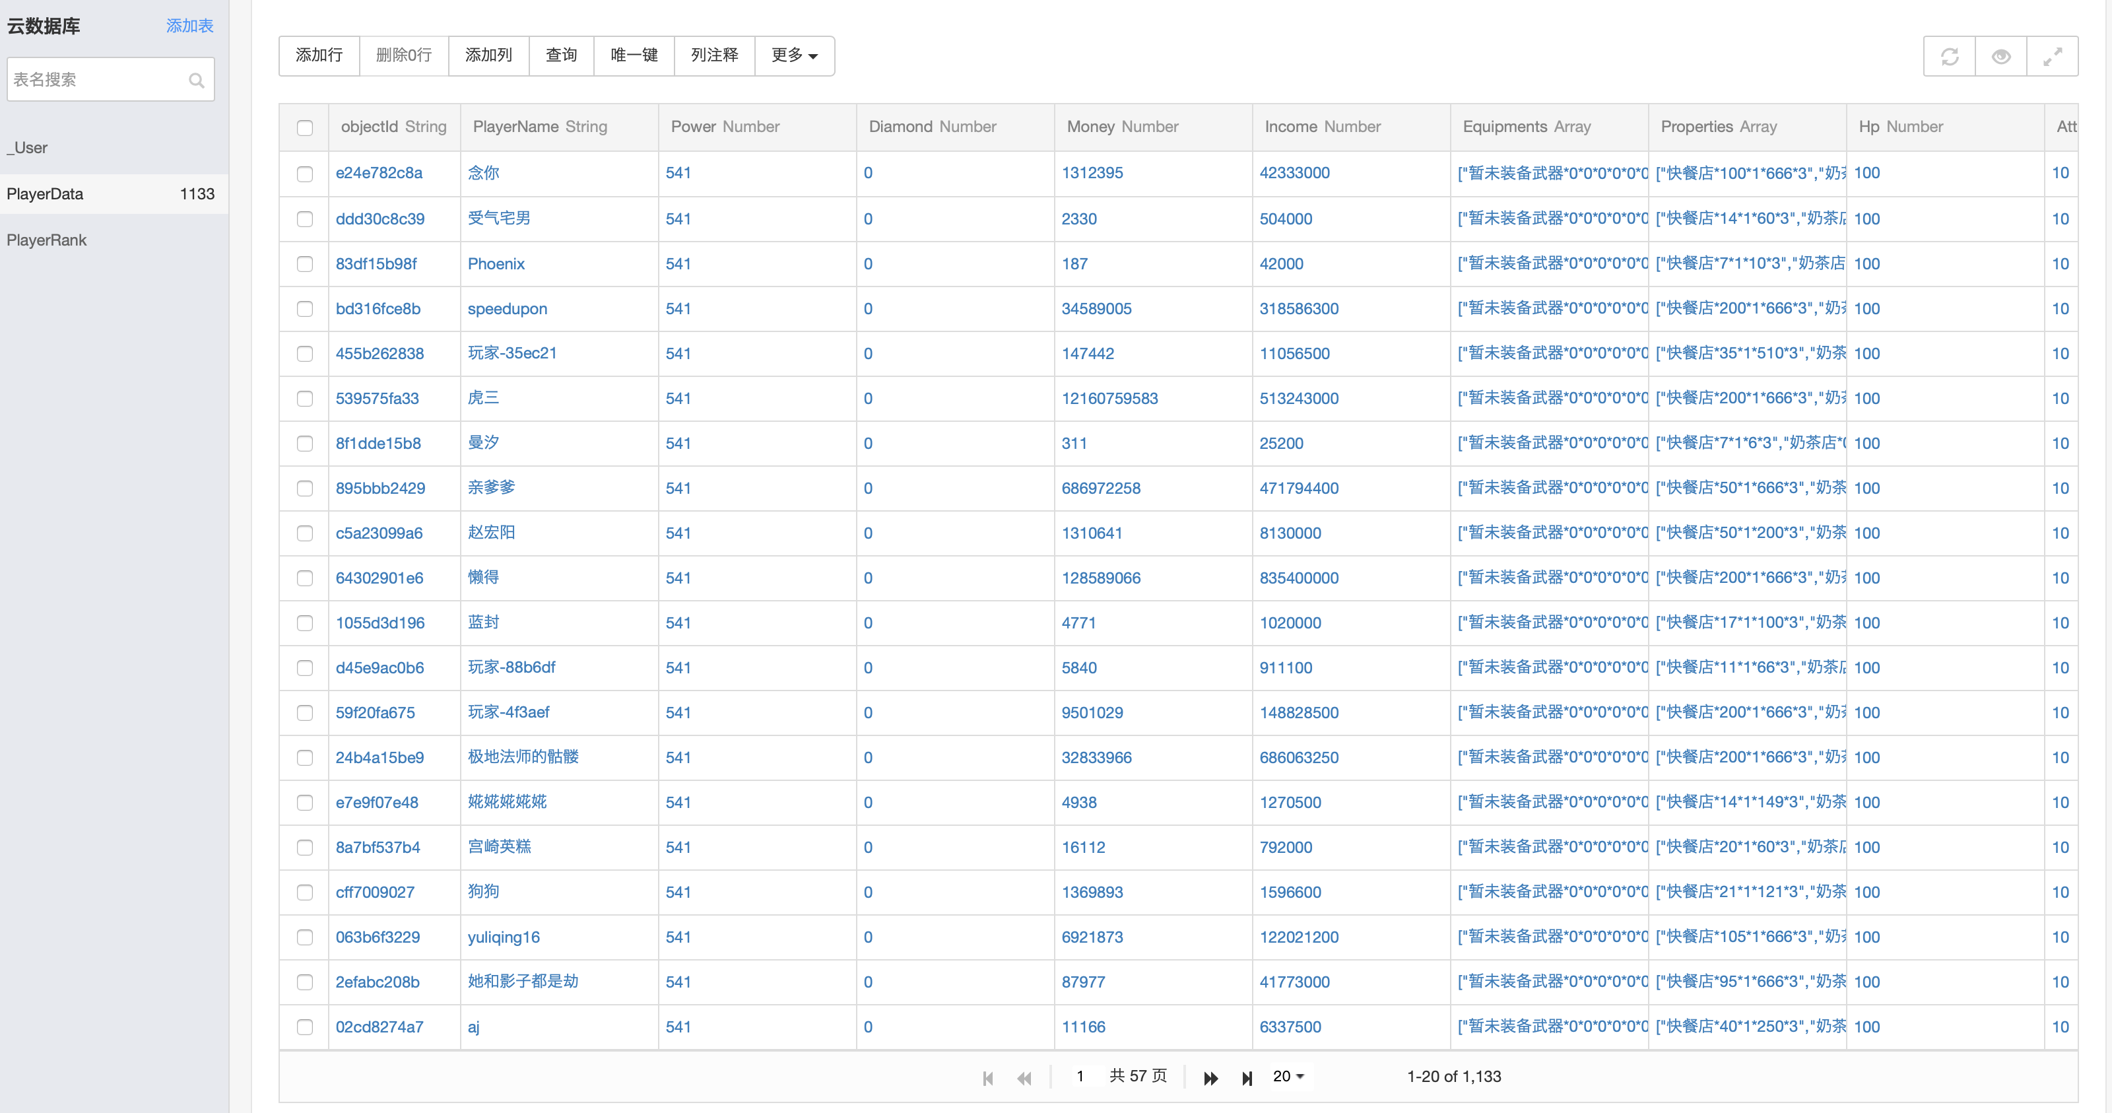2112x1113 pixels.
Task: Click the refresh table icon
Action: (x=1949, y=55)
